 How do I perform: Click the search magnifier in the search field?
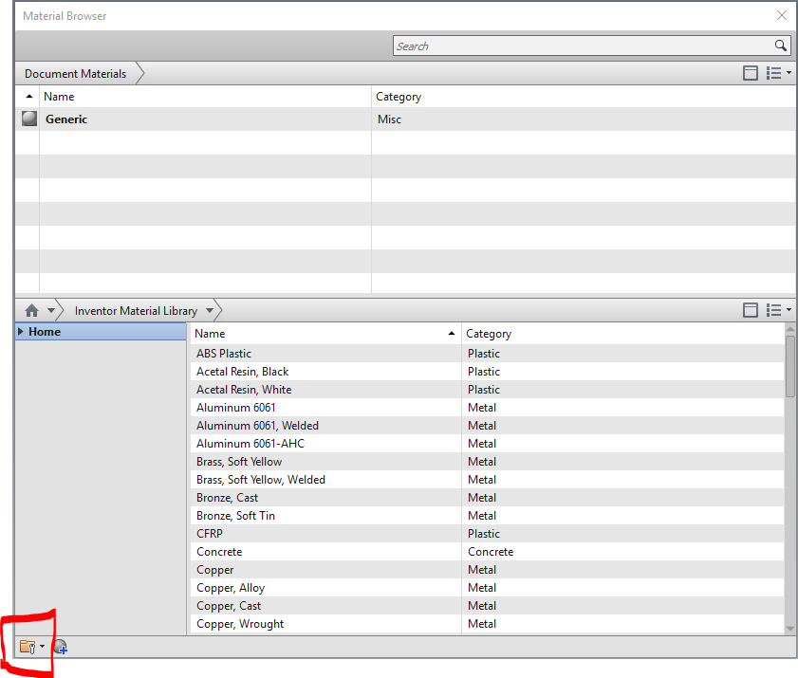781,46
